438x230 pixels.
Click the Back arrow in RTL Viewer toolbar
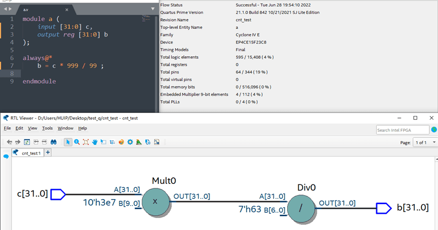coord(10,142)
